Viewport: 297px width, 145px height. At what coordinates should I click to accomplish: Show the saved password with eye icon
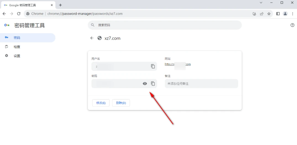pos(145,84)
